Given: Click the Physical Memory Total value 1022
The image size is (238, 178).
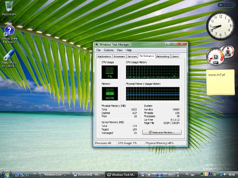Looking at the screenshot, I should [134, 109].
